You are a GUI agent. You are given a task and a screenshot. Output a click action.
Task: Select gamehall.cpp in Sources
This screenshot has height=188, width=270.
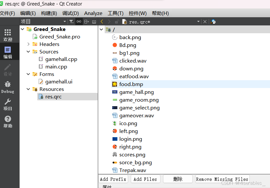click(61, 59)
